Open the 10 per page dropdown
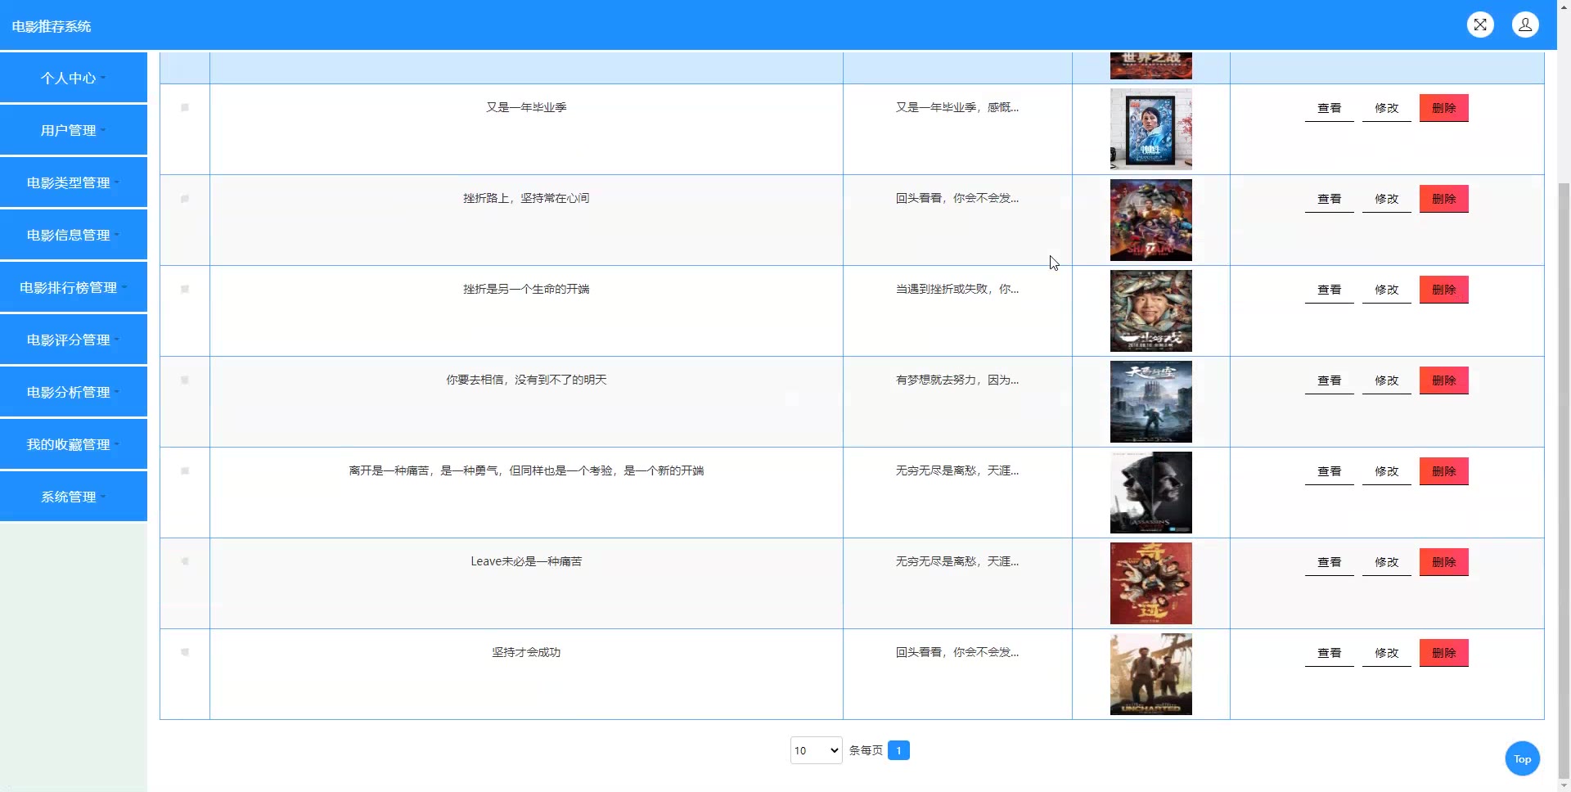 click(x=816, y=750)
